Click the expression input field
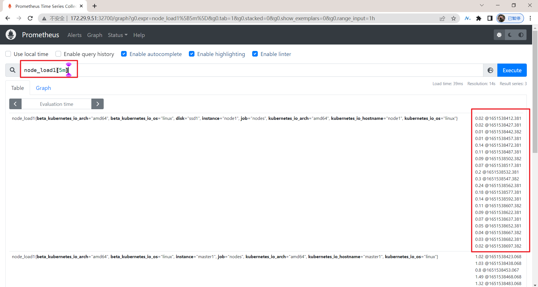This screenshot has width=538, height=287. (251, 70)
